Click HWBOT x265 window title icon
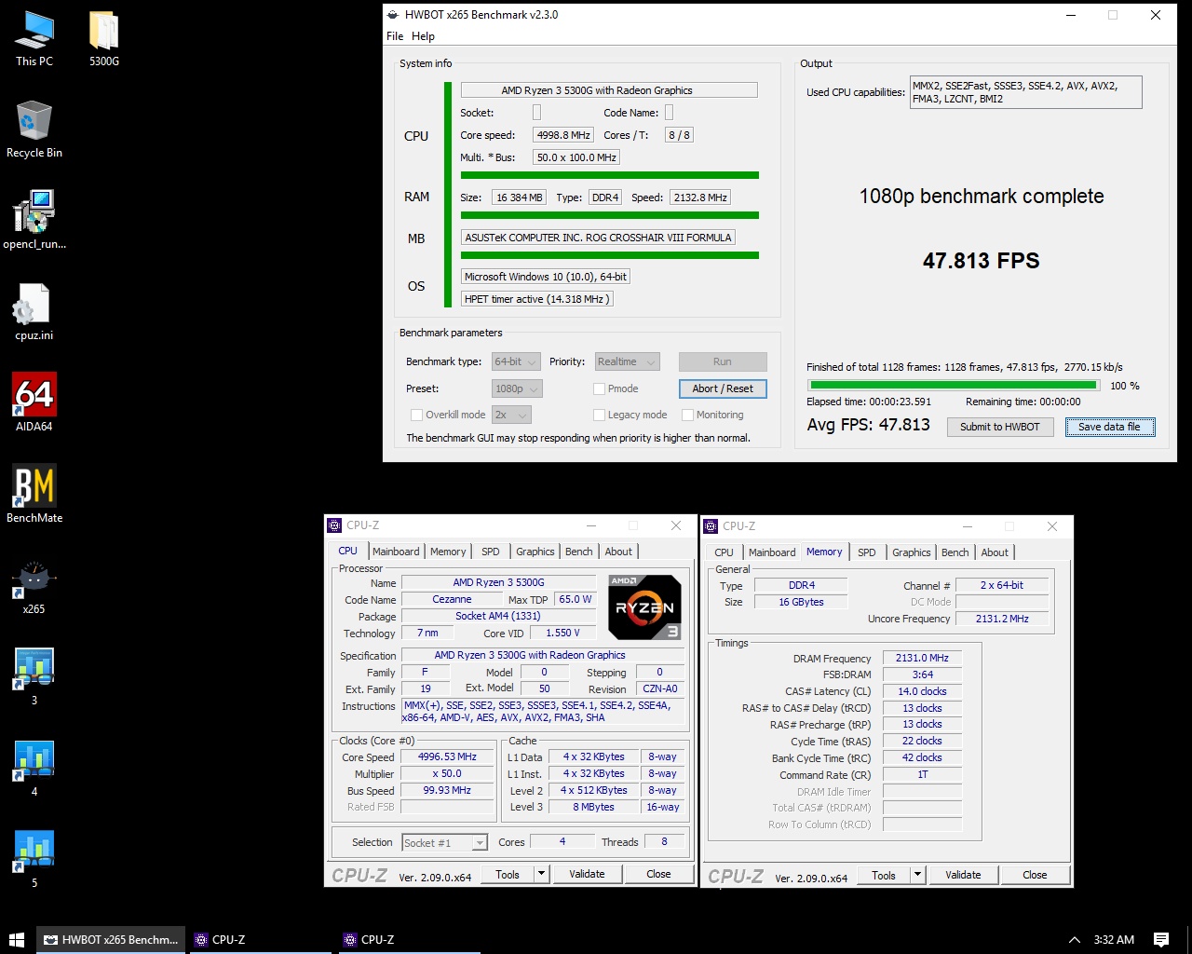This screenshot has width=1192, height=954. click(393, 15)
